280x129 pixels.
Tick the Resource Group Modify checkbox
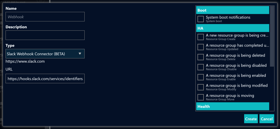click(x=201, y=87)
